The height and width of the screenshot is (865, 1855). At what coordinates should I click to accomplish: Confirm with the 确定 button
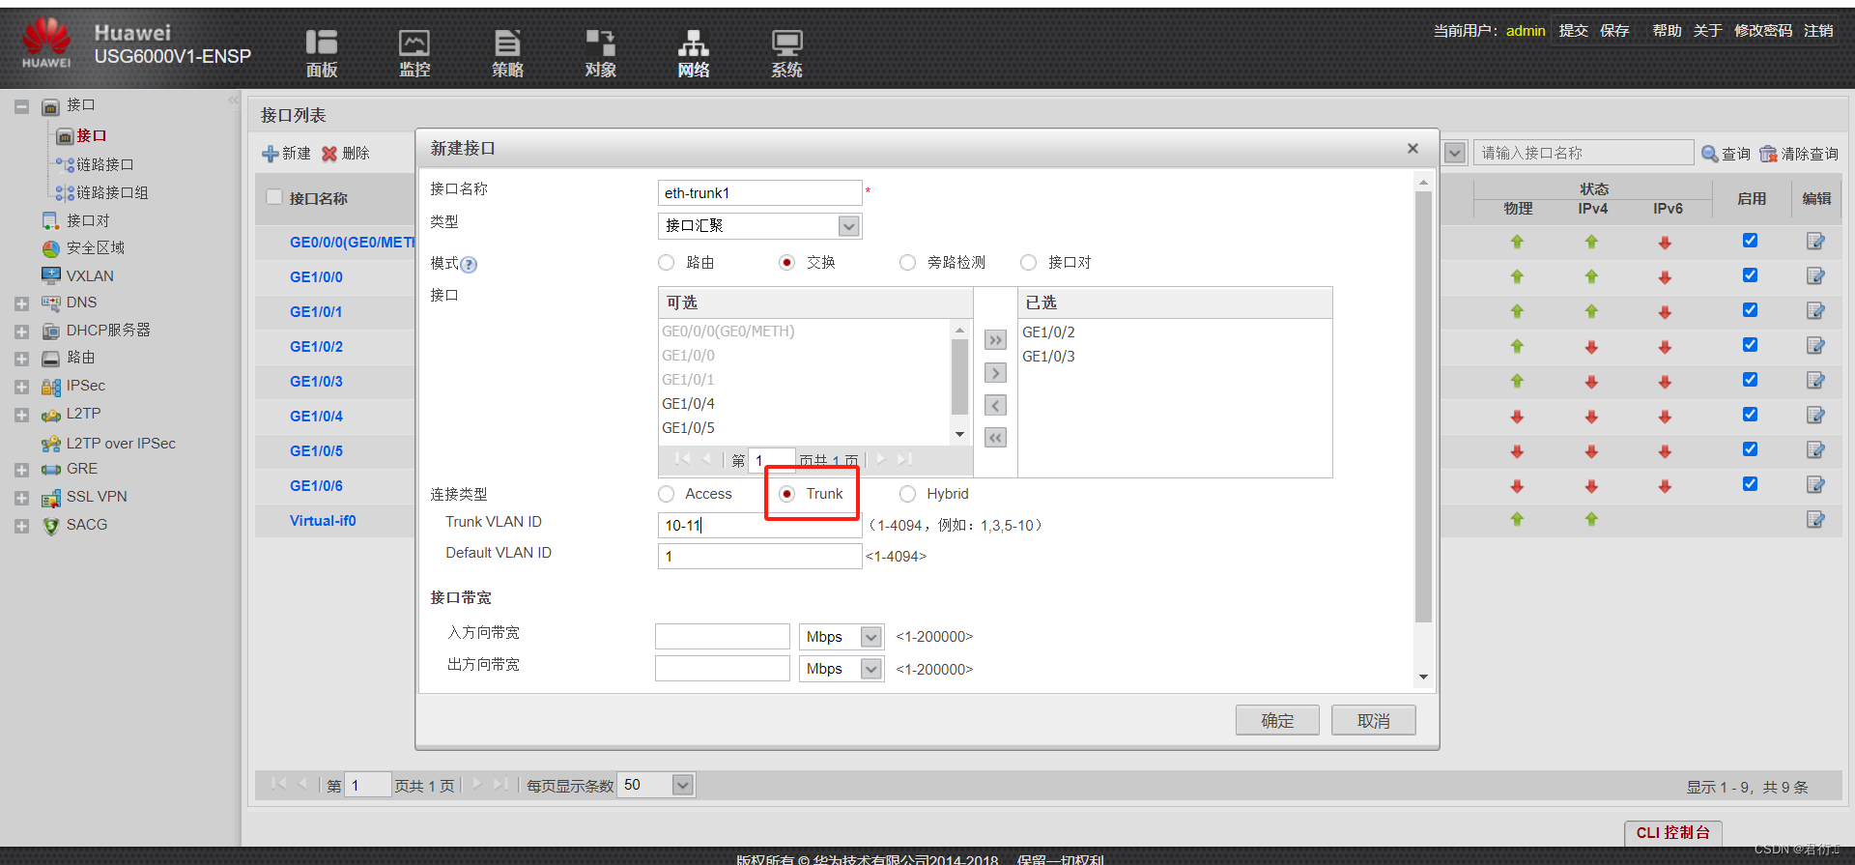coord(1277,721)
